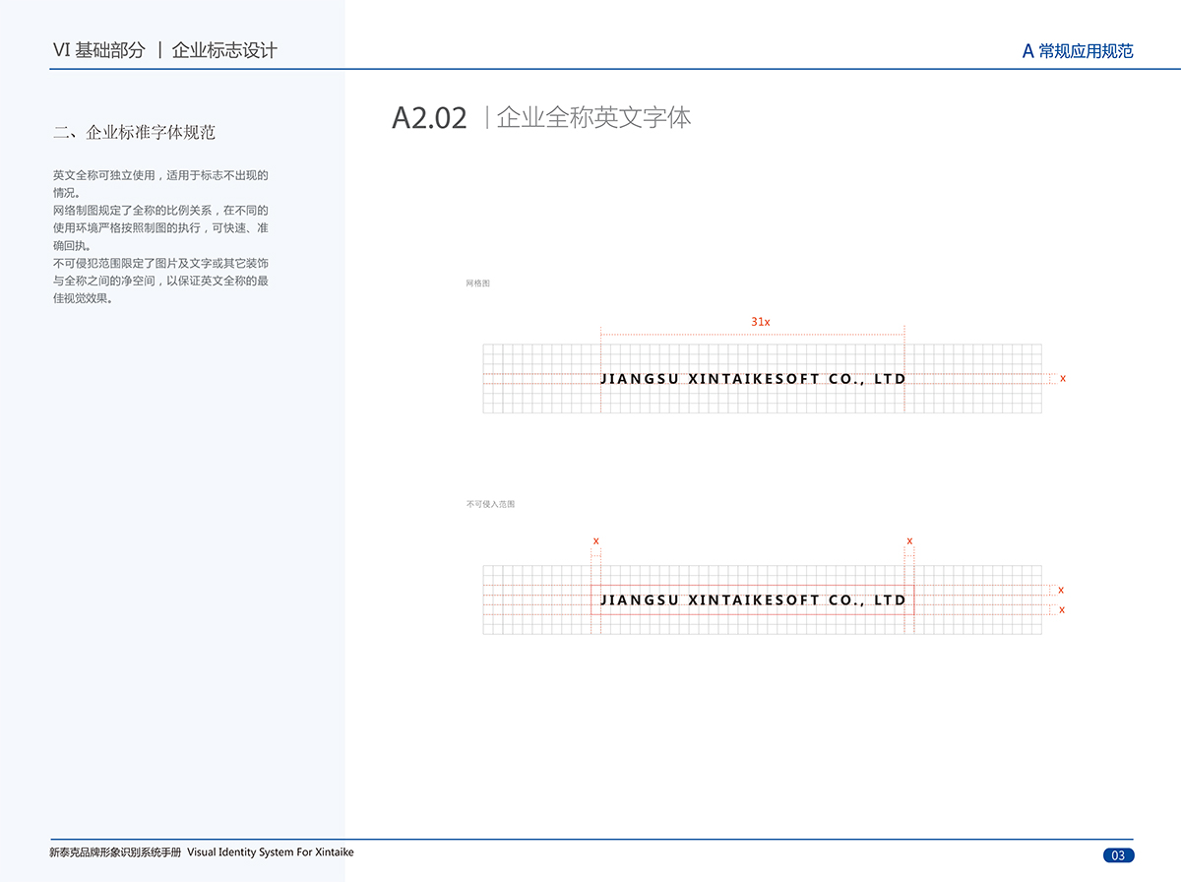Select the red x above lower grid's left edge
Screen dimensions: 1181x882
click(x=595, y=541)
